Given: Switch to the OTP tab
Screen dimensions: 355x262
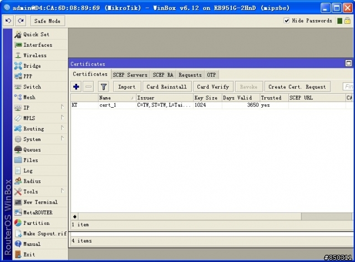Looking at the screenshot, I should 211,75.
